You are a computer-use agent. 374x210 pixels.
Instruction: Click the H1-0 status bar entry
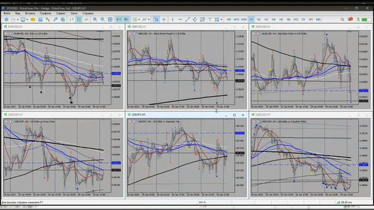(202, 202)
